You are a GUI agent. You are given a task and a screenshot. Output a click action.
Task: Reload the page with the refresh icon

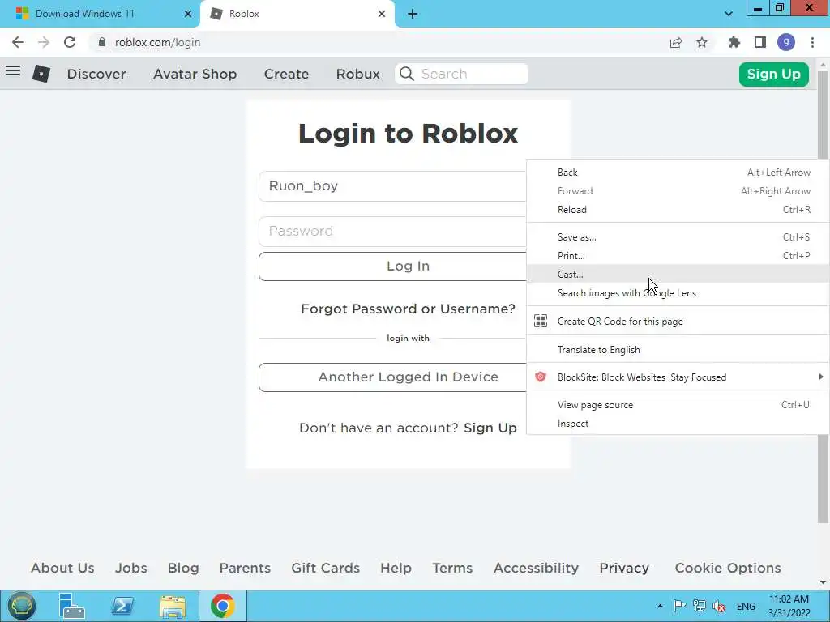coord(70,42)
